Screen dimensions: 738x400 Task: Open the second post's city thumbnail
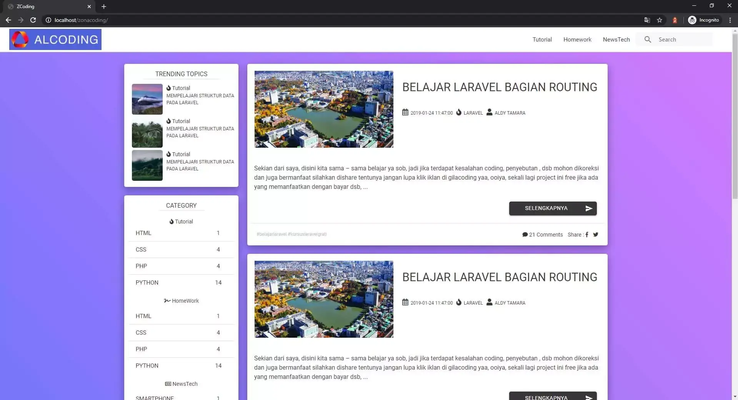click(x=324, y=299)
